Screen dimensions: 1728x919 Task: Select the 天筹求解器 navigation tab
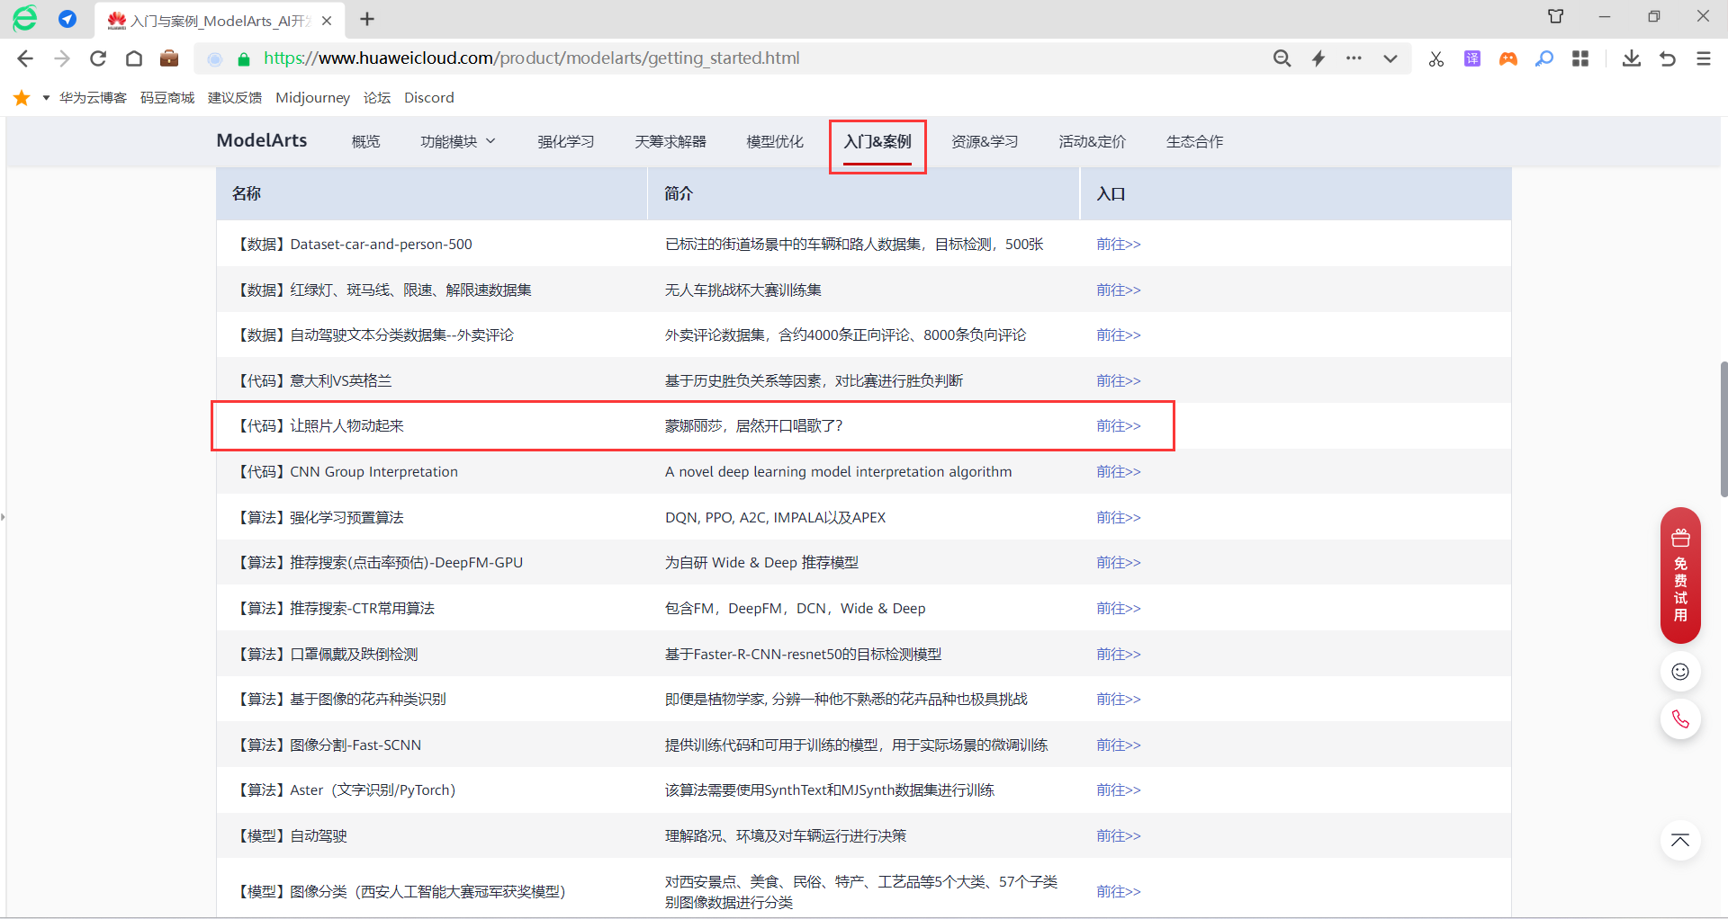pyautogui.click(x=670, y=141)
